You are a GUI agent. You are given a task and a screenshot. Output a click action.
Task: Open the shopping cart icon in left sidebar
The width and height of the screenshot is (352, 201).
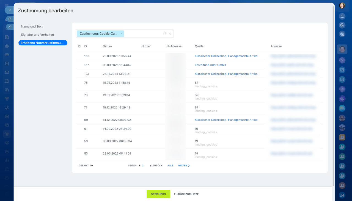coord(7,134)
